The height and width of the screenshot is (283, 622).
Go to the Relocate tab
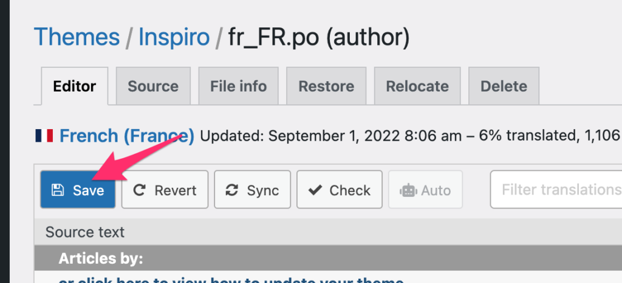tap(417, 86)
